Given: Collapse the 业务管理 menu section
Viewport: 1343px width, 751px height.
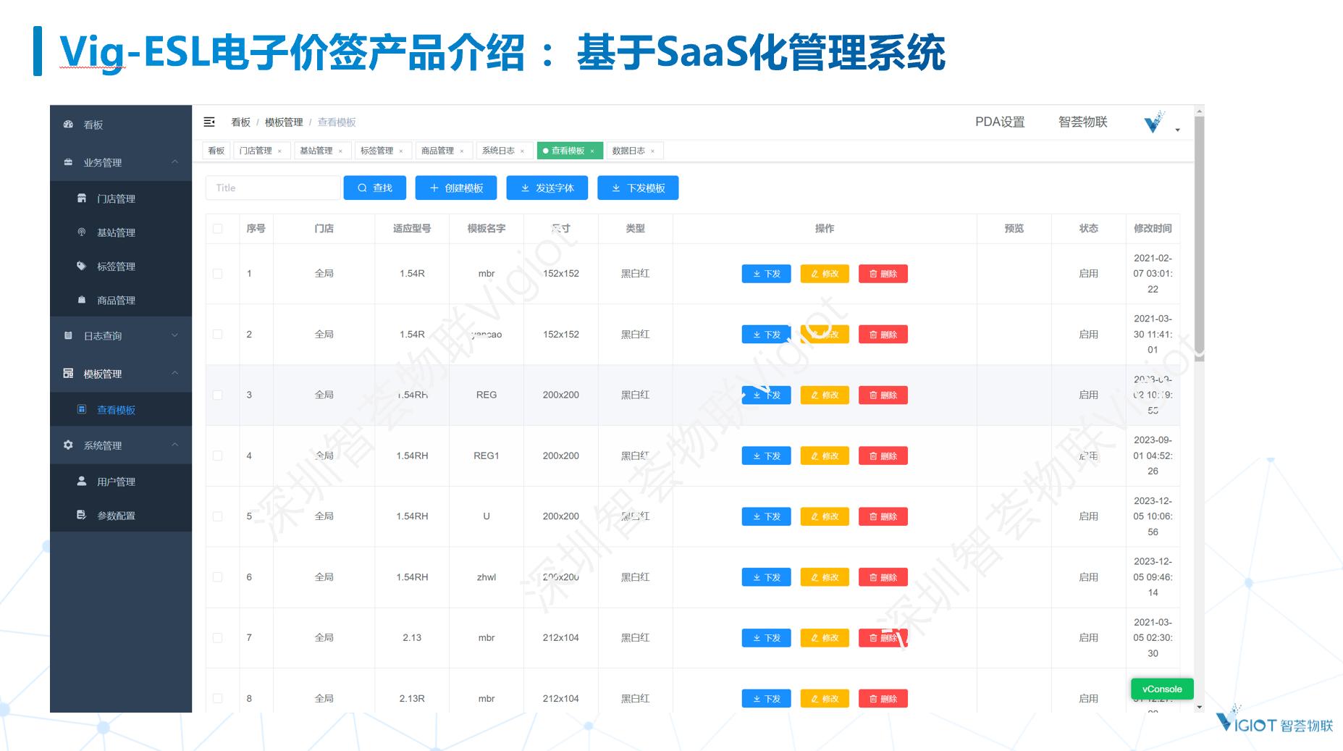Looking at the screenshot, I should pyautogui.click(x=174, y=162).
